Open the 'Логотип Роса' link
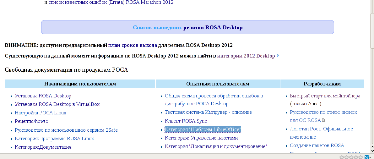 305,129
